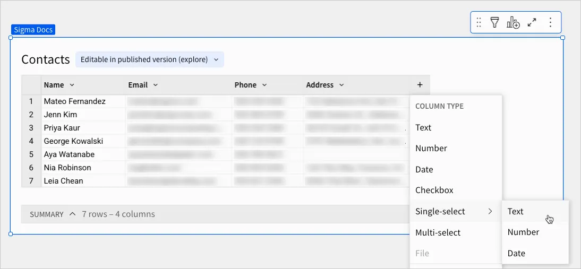This screenshot has height=269, width=581.
Task: Open the Name column dropdown arrow
Action: click(72, 85)
